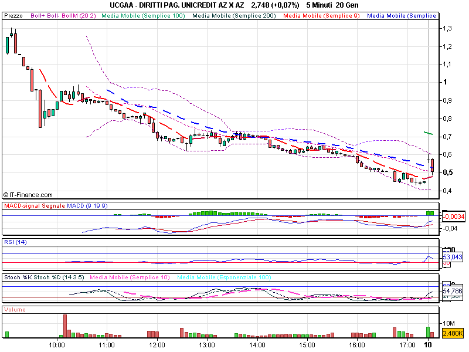This screenshot has height=352, width=469.
Task: Select the red 'Media Mobile (Semplice 9)' legend
Action: click(x=321, y=16)
